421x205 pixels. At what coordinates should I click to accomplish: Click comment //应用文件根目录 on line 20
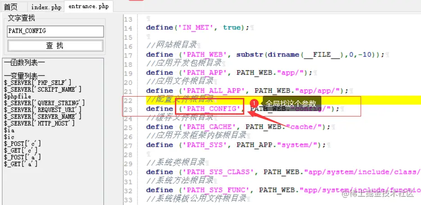coord(179,81)
